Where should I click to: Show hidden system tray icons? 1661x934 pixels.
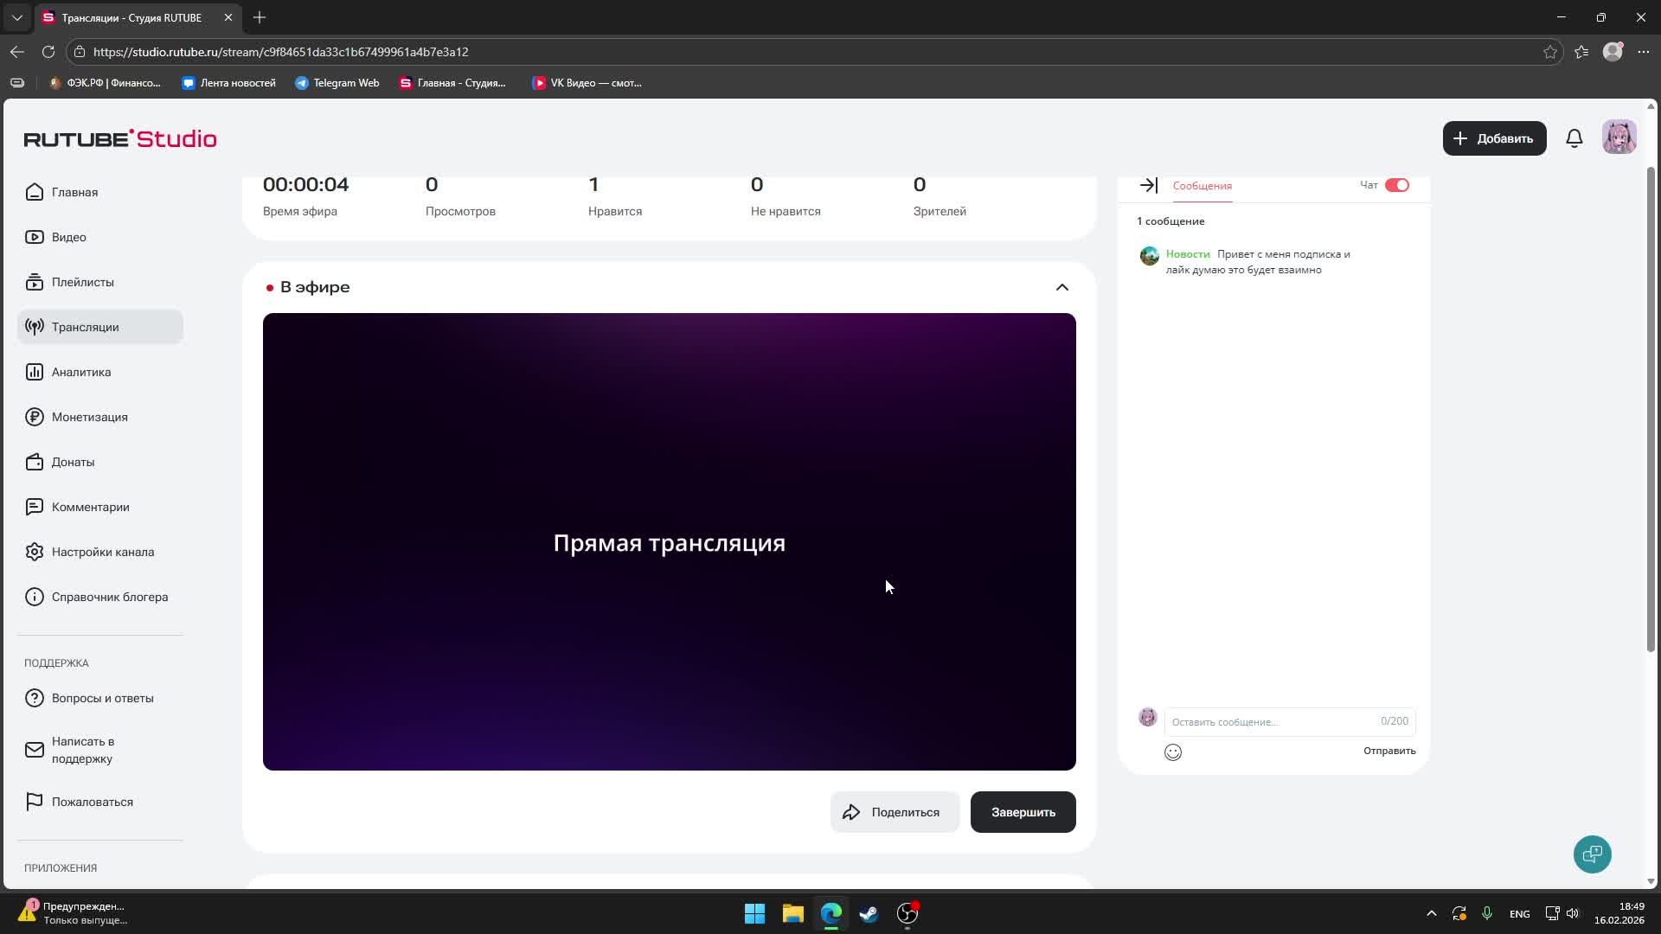1431,913
